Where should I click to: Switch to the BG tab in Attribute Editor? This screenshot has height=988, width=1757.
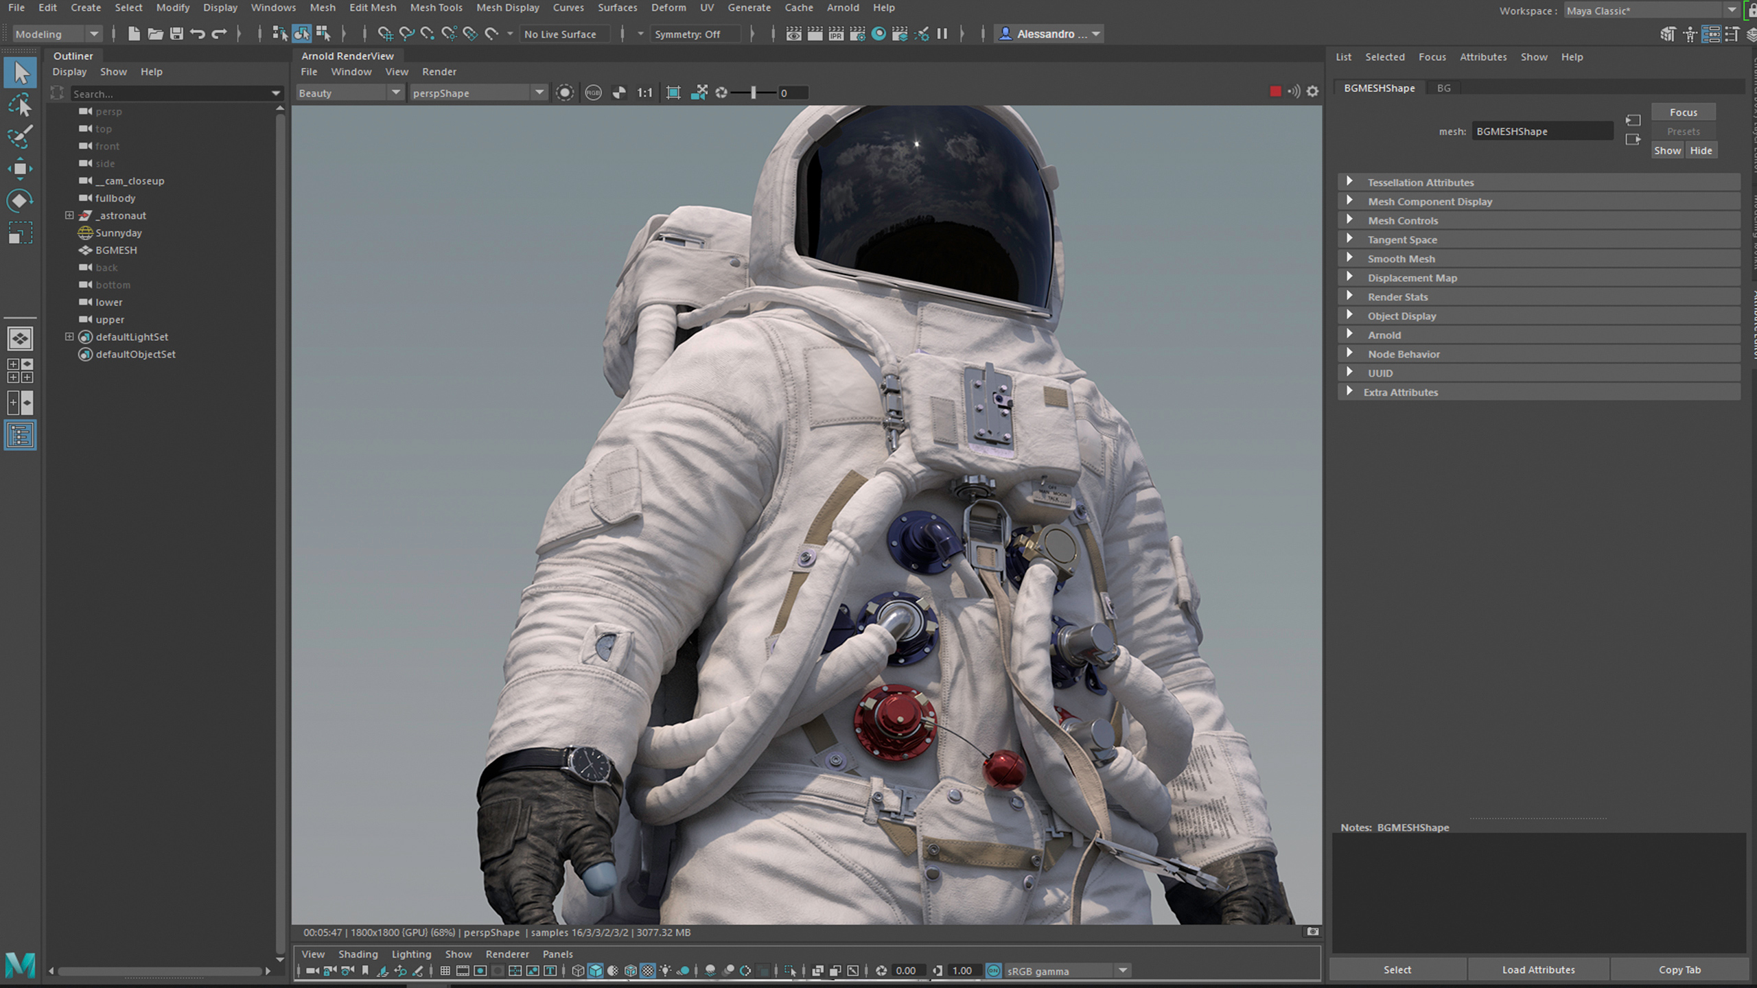(x=1443, y=88)
